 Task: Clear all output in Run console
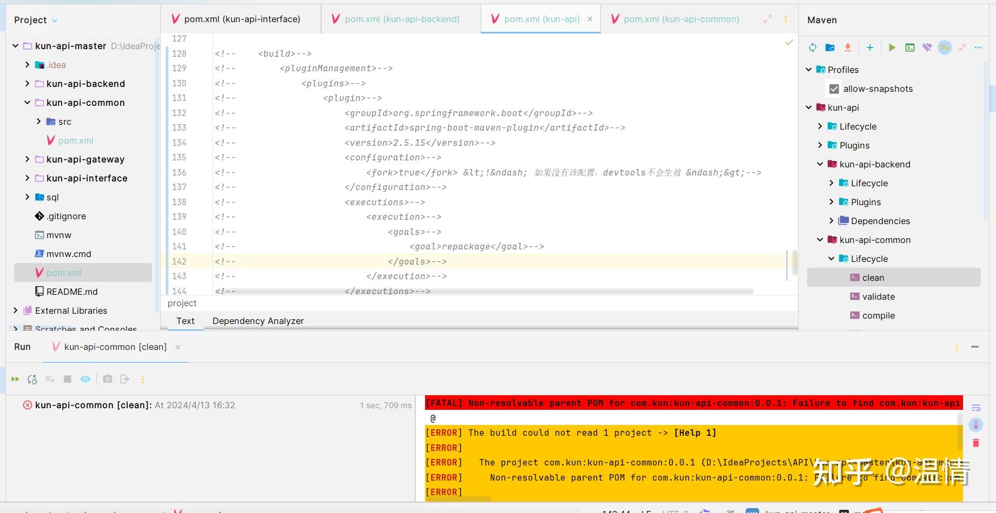50,379
